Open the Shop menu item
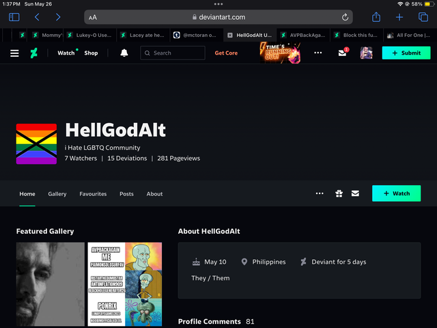This screenshot has width=437, height=328. pos(91,53)
